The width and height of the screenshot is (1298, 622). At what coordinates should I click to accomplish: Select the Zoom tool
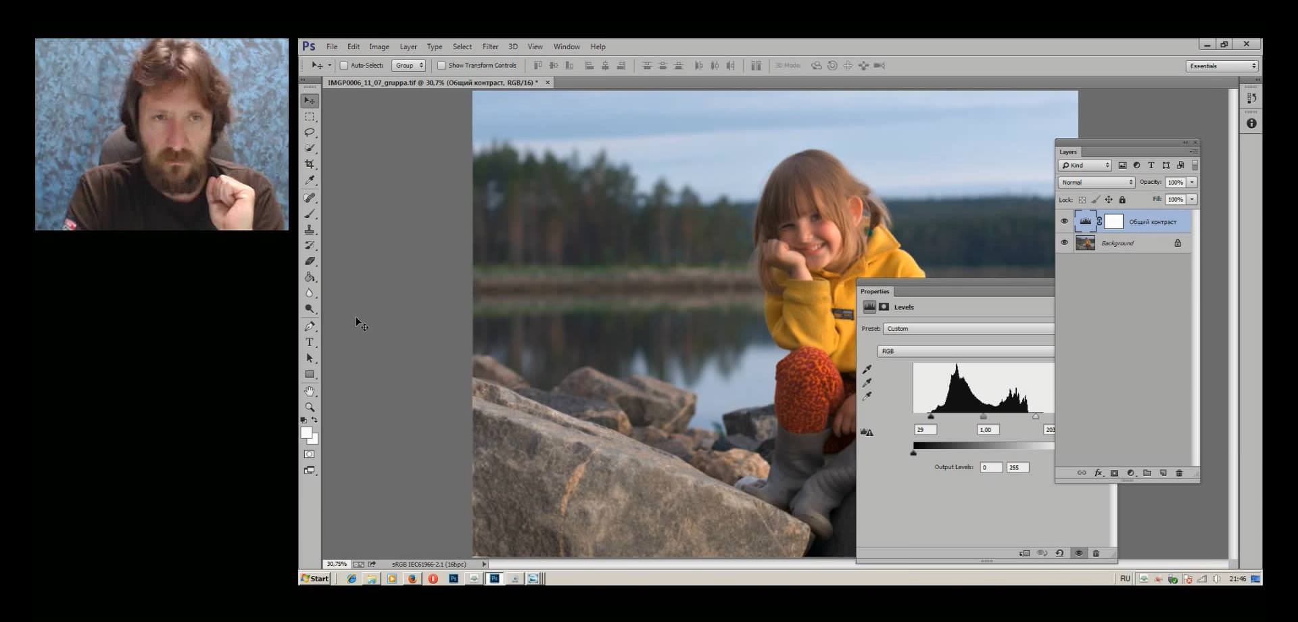point(310,407)
